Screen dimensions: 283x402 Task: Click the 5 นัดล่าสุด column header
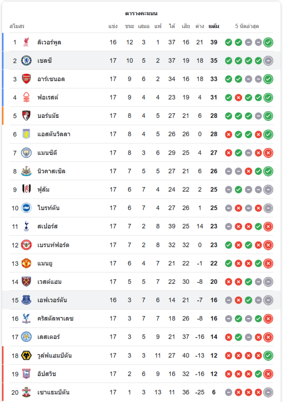[x=247, y=27]
